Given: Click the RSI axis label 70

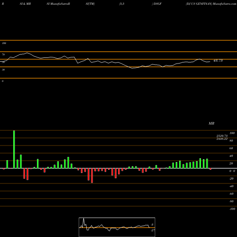Looking at the screenshot, I should click(3, 55).
